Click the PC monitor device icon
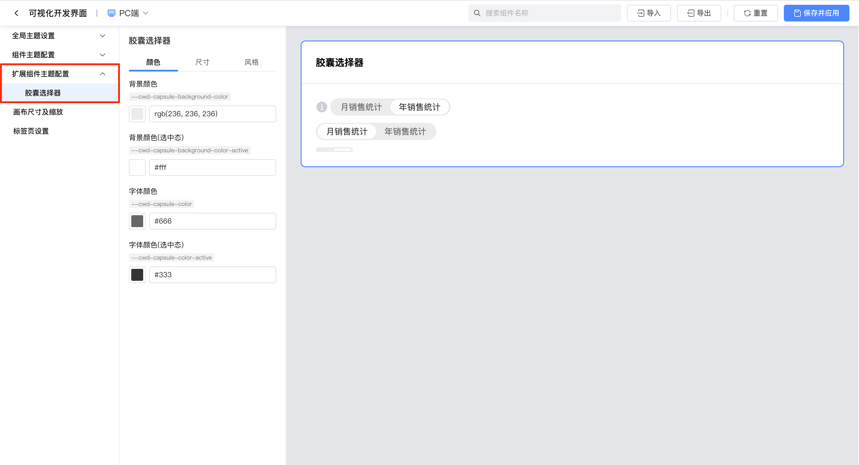The width and height of the screenshot is (859, 465). (x=111, y=13)
